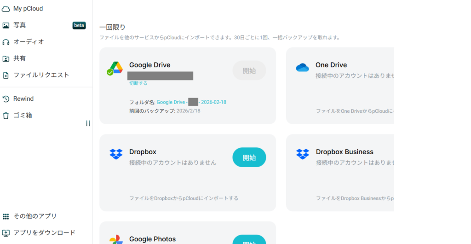This screenshot has width=471, height=244.
Task: Click the beta badge next to 写真
Action: click(79, 25)
